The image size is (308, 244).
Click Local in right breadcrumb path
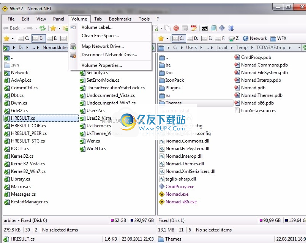pos(221,48)
